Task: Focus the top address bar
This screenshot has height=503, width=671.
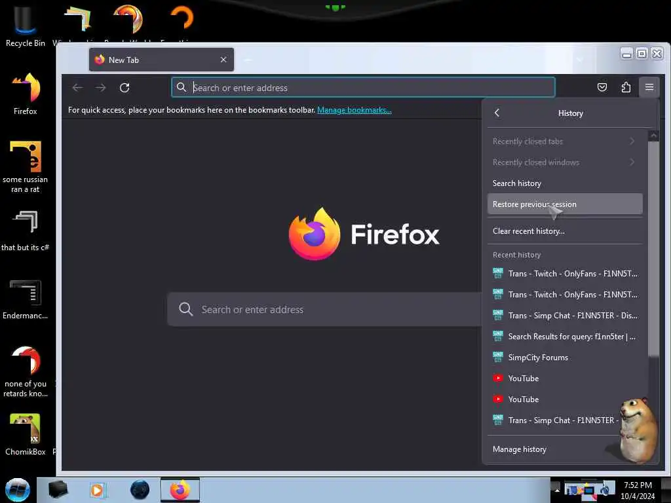Action: click(363, 87)
